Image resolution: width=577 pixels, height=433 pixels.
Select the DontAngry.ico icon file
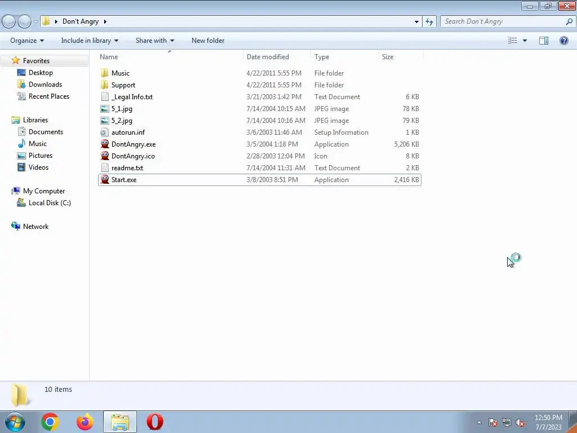pyautogui.click(x=104, y=156)
